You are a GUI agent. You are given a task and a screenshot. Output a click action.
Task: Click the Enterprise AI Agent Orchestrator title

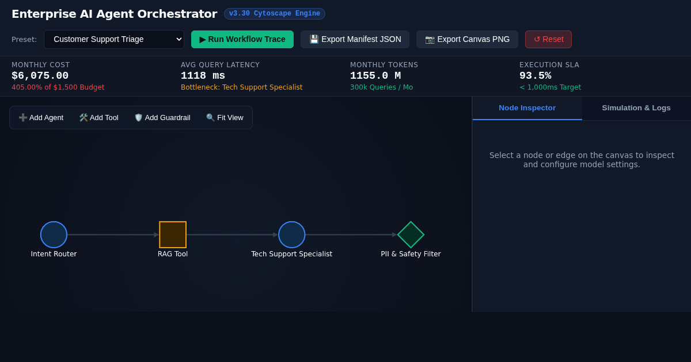[x=114, y=14]
